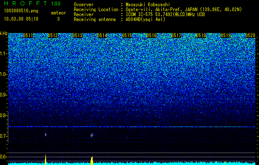This screenshot has height=165, width=259.
Task: Click ICOM IC-575 receiver details
Action: (x=166, y=14)
